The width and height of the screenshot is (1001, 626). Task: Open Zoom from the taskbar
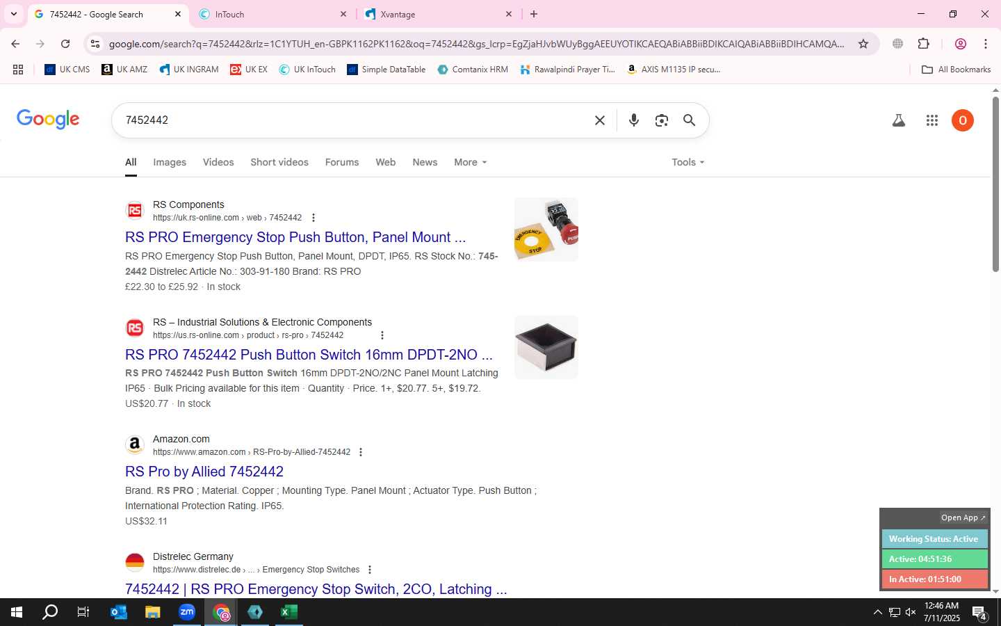[187, 612]
